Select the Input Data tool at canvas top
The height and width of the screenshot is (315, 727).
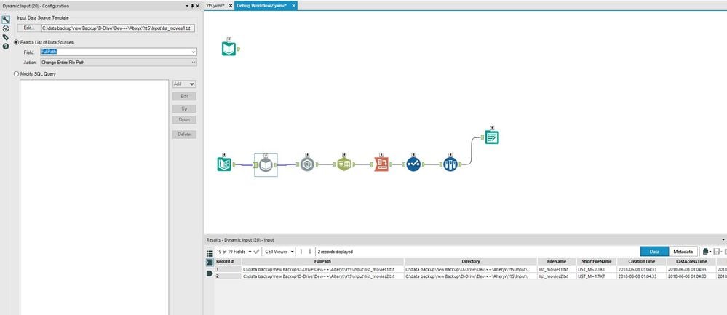coord(229,49)
